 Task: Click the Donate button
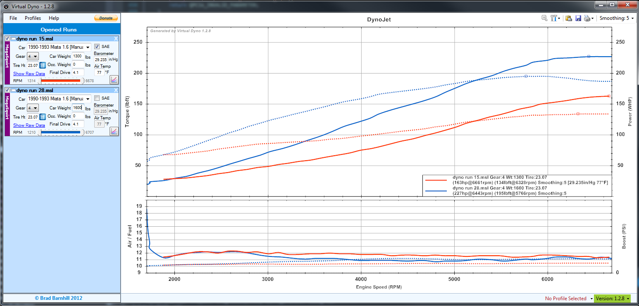(106, 18)
